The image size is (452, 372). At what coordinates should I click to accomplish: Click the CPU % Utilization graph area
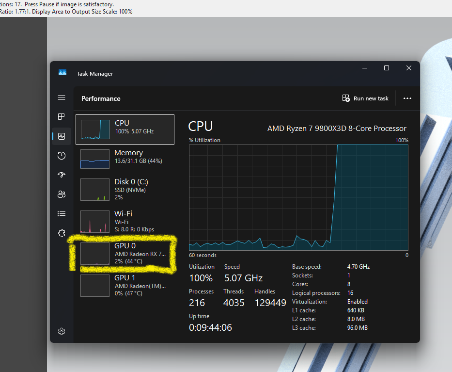point(298,198)
